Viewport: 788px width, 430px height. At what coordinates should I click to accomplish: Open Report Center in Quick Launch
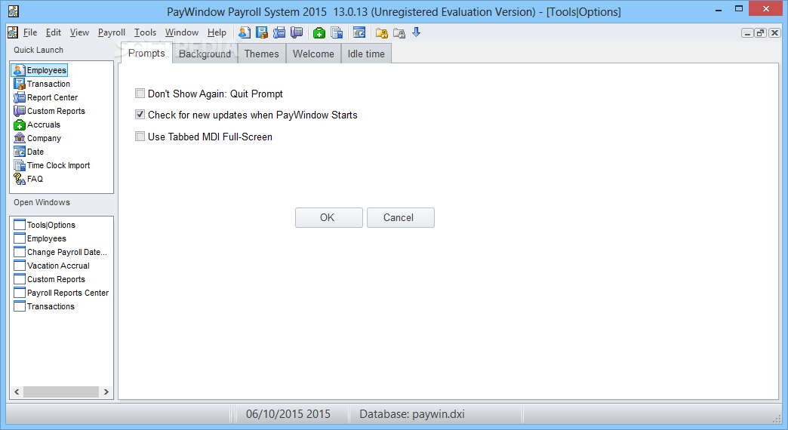46,97
